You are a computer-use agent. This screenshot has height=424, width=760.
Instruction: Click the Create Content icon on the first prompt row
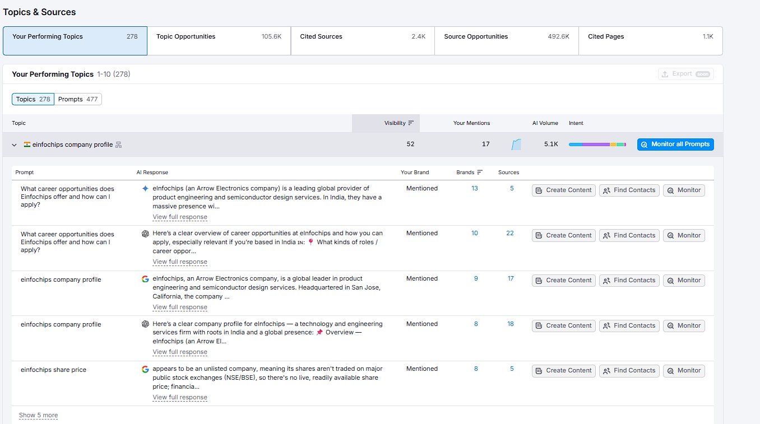(540, 190)
